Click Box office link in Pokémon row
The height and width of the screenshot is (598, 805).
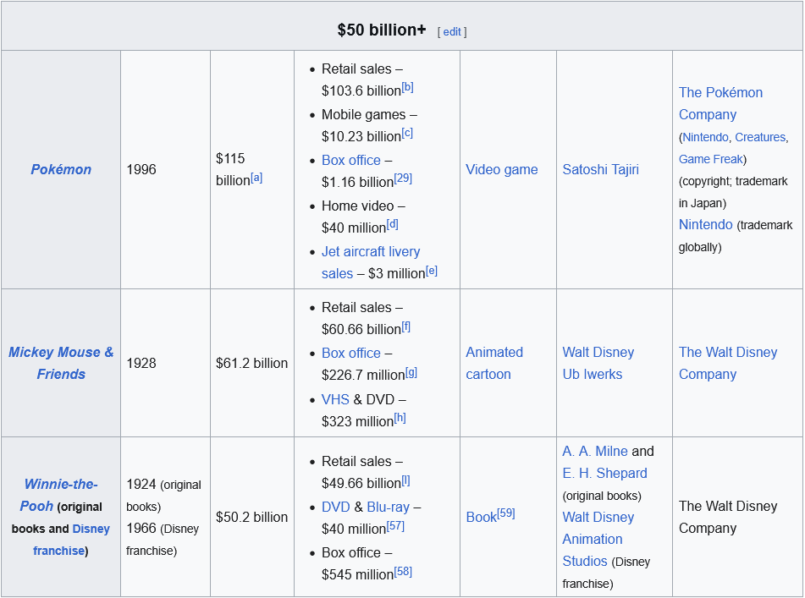click(x=351, y=160)
